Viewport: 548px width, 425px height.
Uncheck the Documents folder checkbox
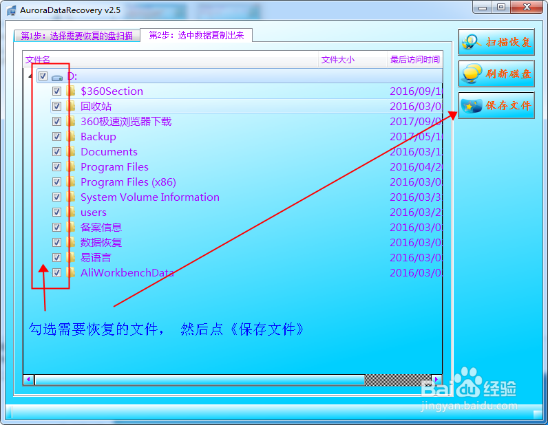point(56,151)
